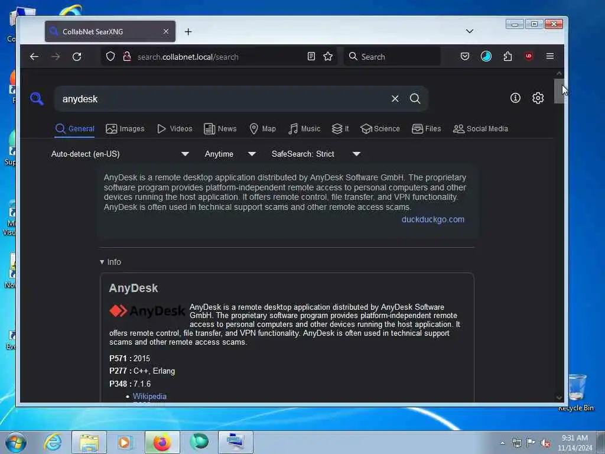Click the P277 : C++, Erlang row

142,371
